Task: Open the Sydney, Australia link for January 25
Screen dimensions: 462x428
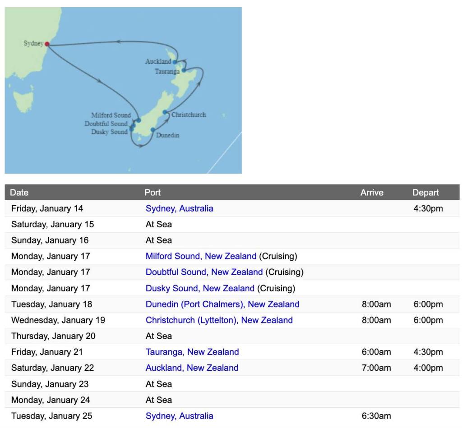Action: [x=179, y=416]
